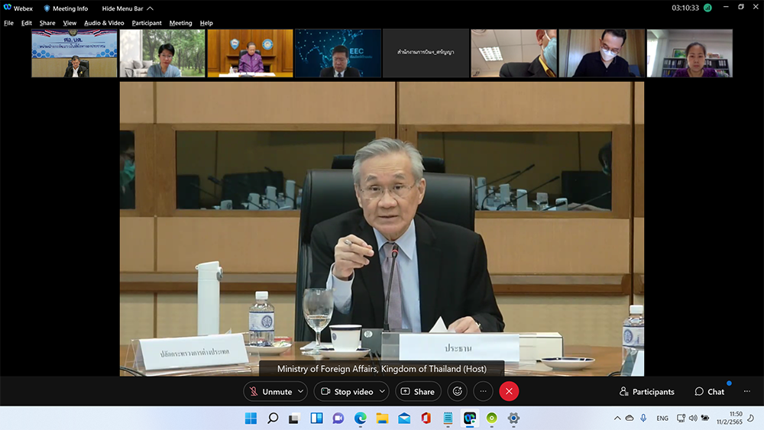764x430 pixels.
Task: Open network tray icon
Action: coord(681,418)
